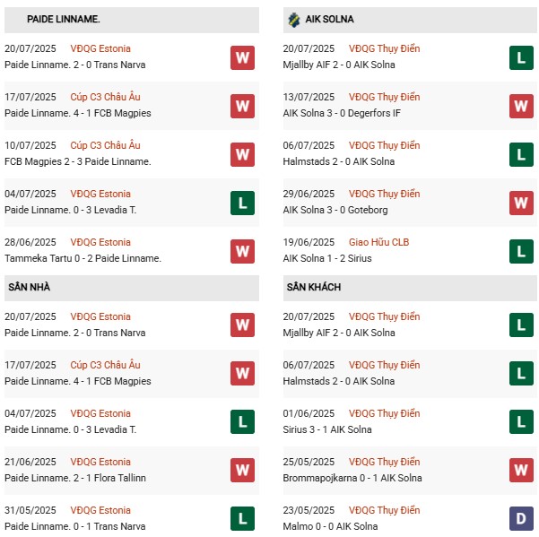Click the Paide Linname. 2-1 Flora Tallinn match
539x537 pixels.
coord(75,478)
